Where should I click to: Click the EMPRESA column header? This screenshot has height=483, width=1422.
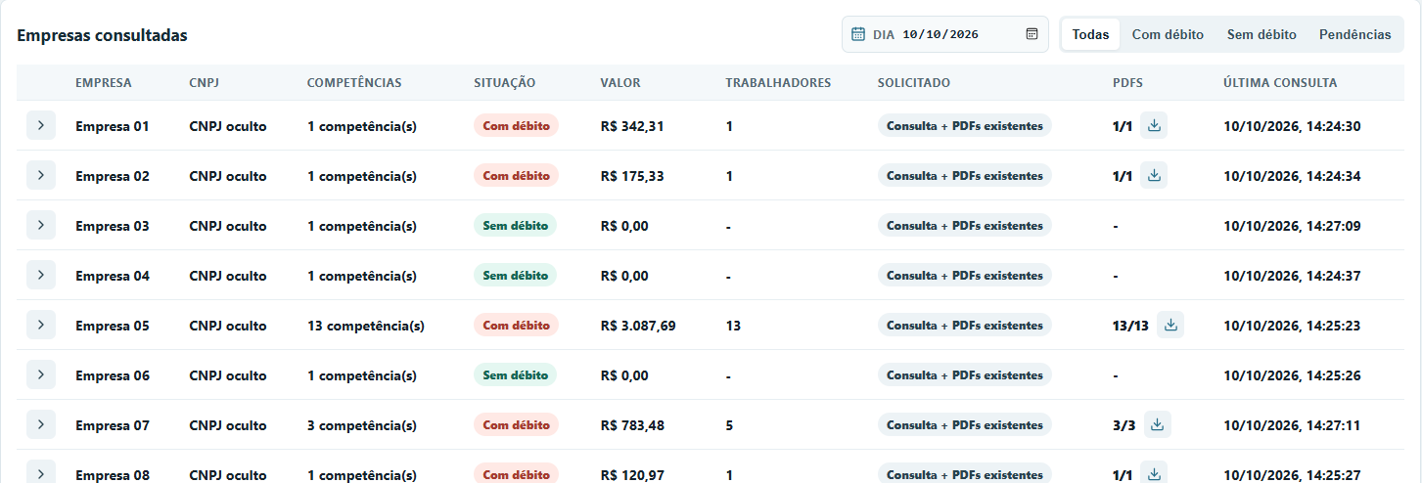pyautogui.click(x=103, y=83)
